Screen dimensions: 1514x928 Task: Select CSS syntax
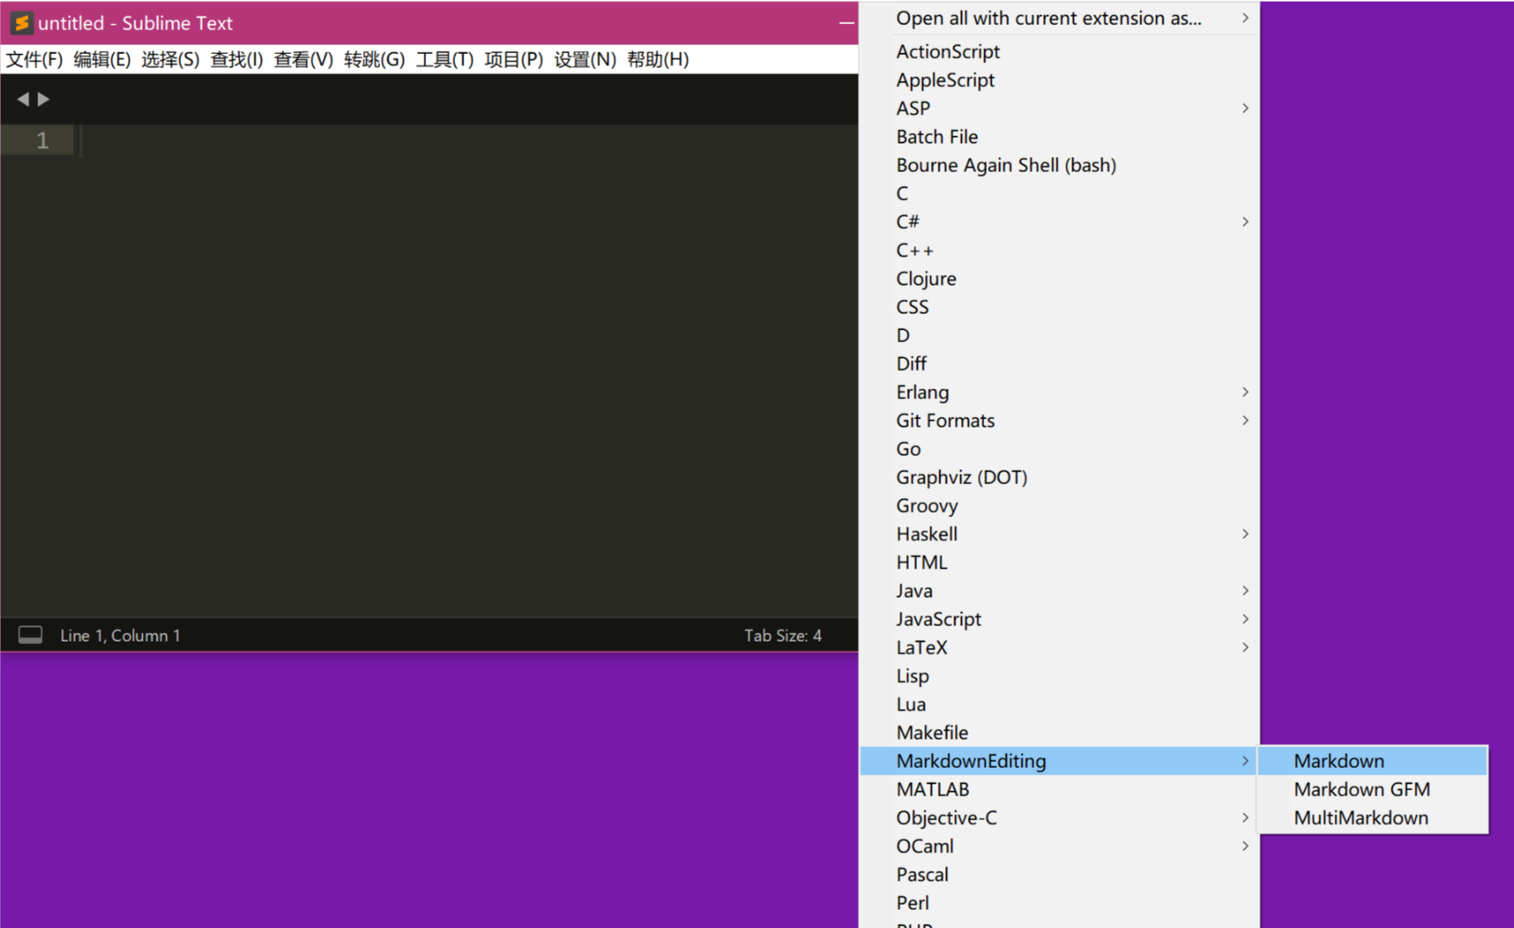tap(1060, 307)
